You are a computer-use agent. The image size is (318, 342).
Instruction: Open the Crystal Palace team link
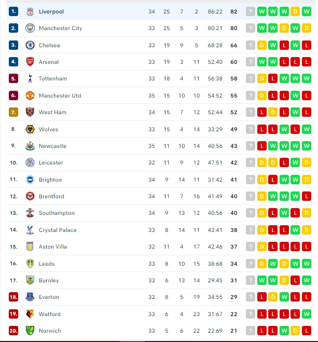click(x=58, y=230)
